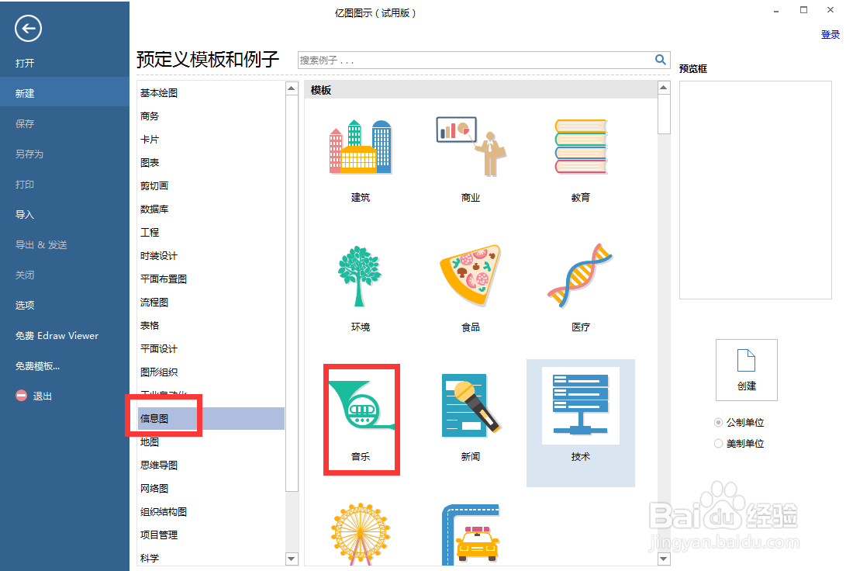The height and width of the screenshot is (571, 846).
Task: Select 表格 category
Action: click(150, 325)
